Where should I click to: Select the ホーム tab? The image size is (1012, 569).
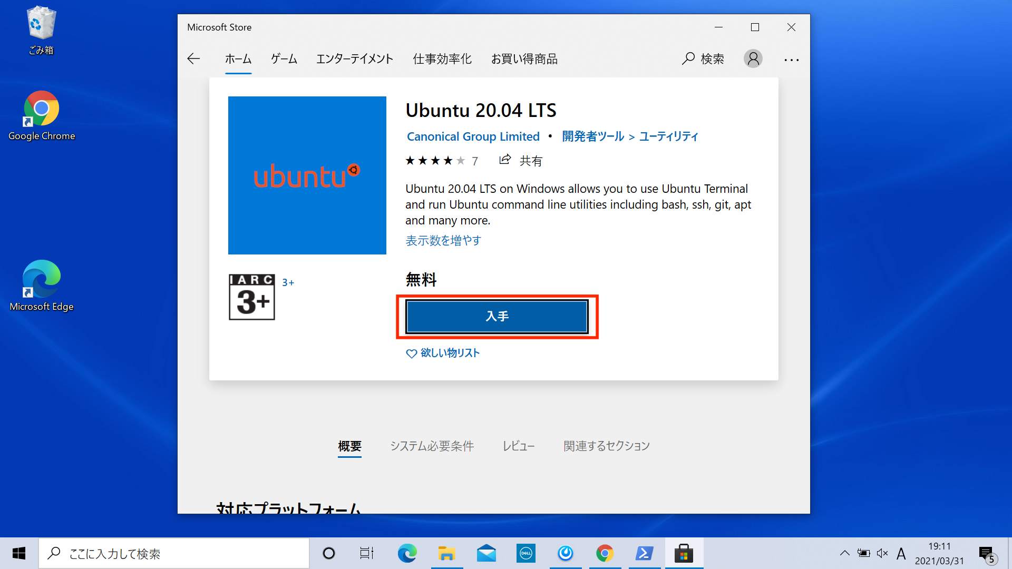[238, 59]
